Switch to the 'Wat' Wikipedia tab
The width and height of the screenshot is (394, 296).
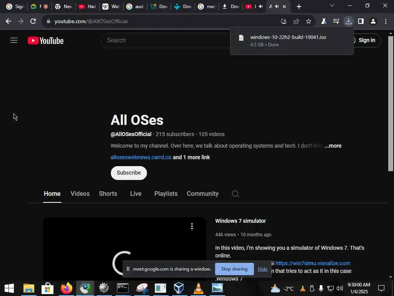point(111,7)
